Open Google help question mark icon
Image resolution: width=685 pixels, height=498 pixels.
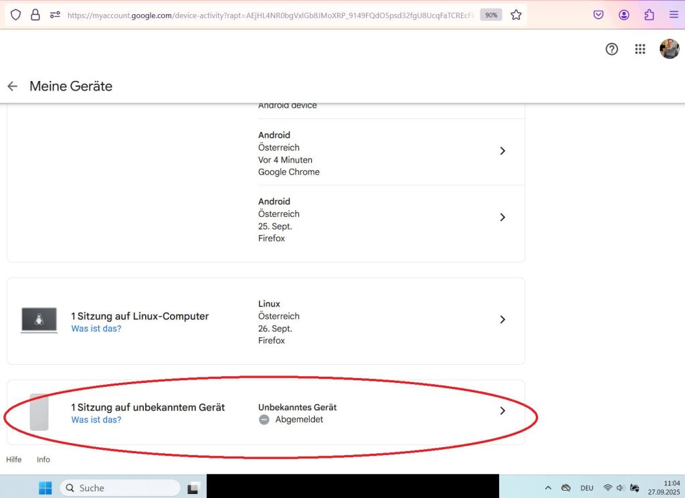[x=611, y=49]
